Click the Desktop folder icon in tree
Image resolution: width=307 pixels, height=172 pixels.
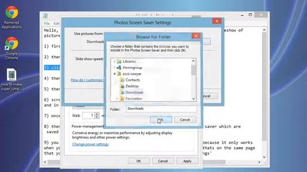click(x=122, y=86)
